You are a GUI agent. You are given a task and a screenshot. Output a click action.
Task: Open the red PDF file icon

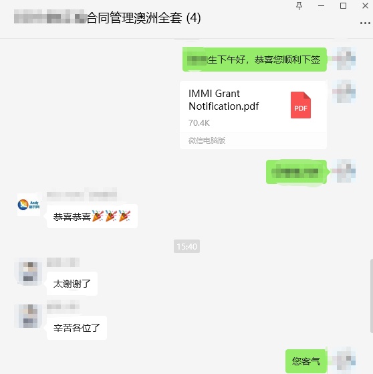click(301, 105)
